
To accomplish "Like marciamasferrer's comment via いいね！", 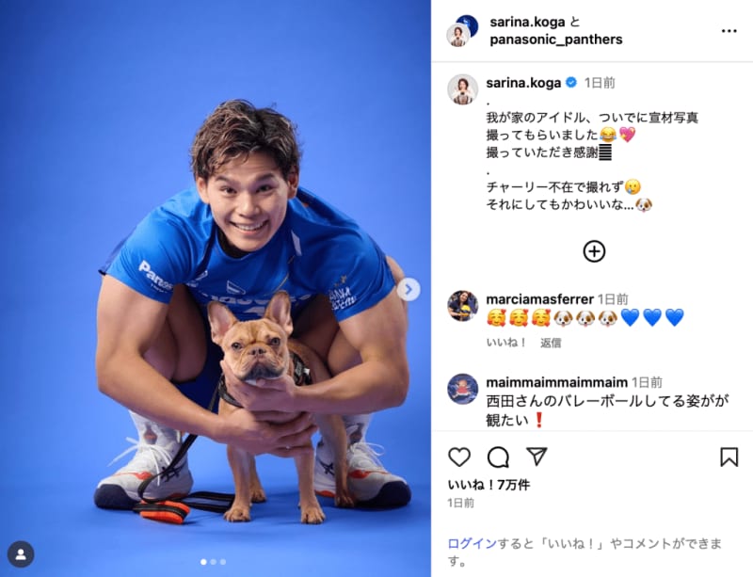I will tap(506, 343).
